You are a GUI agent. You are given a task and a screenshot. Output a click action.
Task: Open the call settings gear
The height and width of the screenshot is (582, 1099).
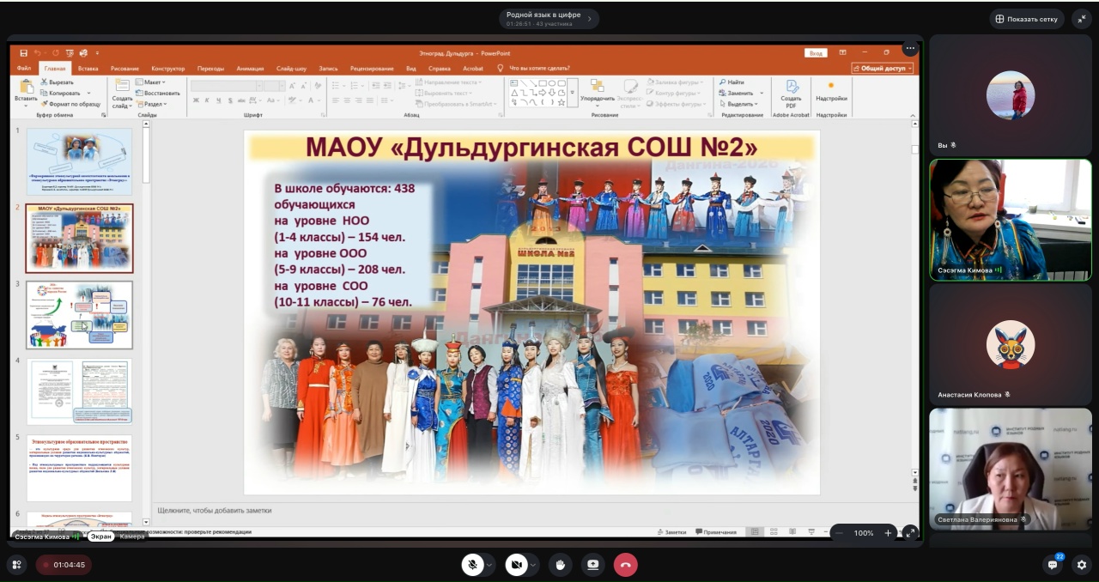[1082, 565]
